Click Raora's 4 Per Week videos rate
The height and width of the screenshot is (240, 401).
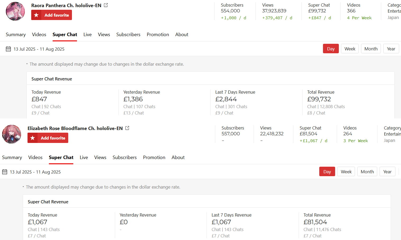[359, 18]
